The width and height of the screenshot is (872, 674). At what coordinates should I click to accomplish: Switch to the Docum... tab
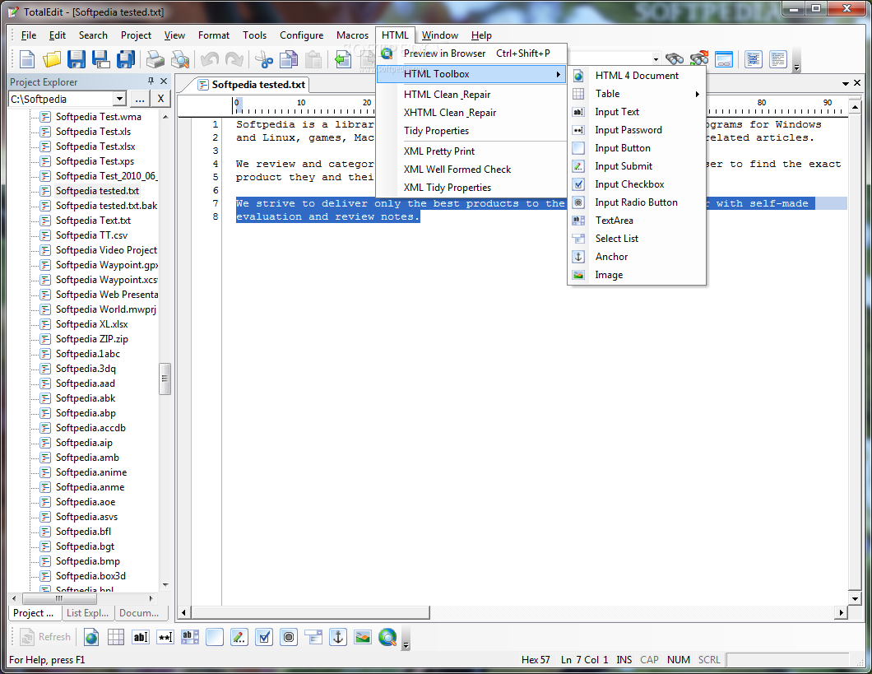[139, 613]
